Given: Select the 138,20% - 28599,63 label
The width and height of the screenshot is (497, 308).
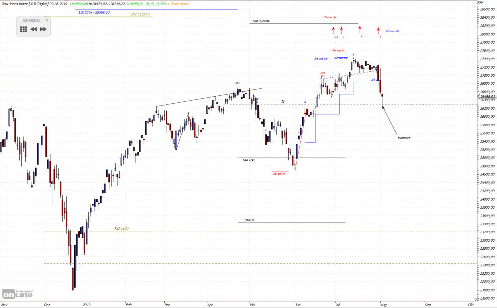Looking at the screenshot, I should pyautogui.click(x=94, y=12).
